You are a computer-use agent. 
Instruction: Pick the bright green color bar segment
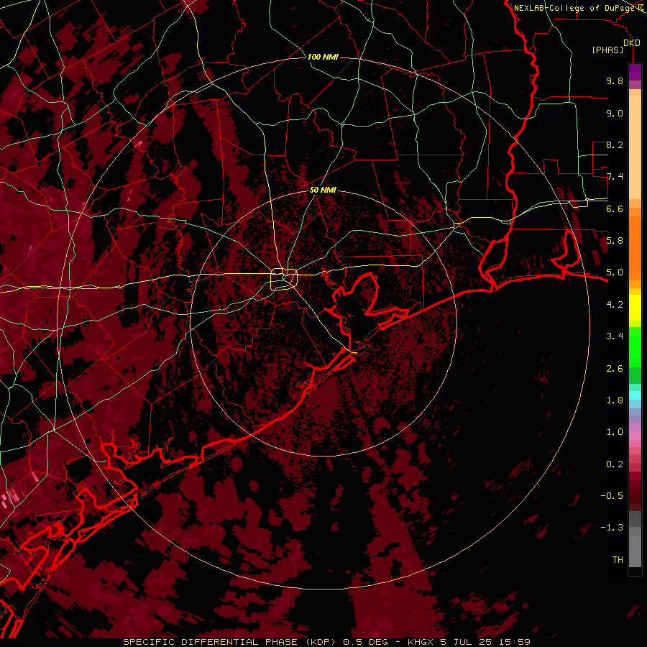coord(635,347)
